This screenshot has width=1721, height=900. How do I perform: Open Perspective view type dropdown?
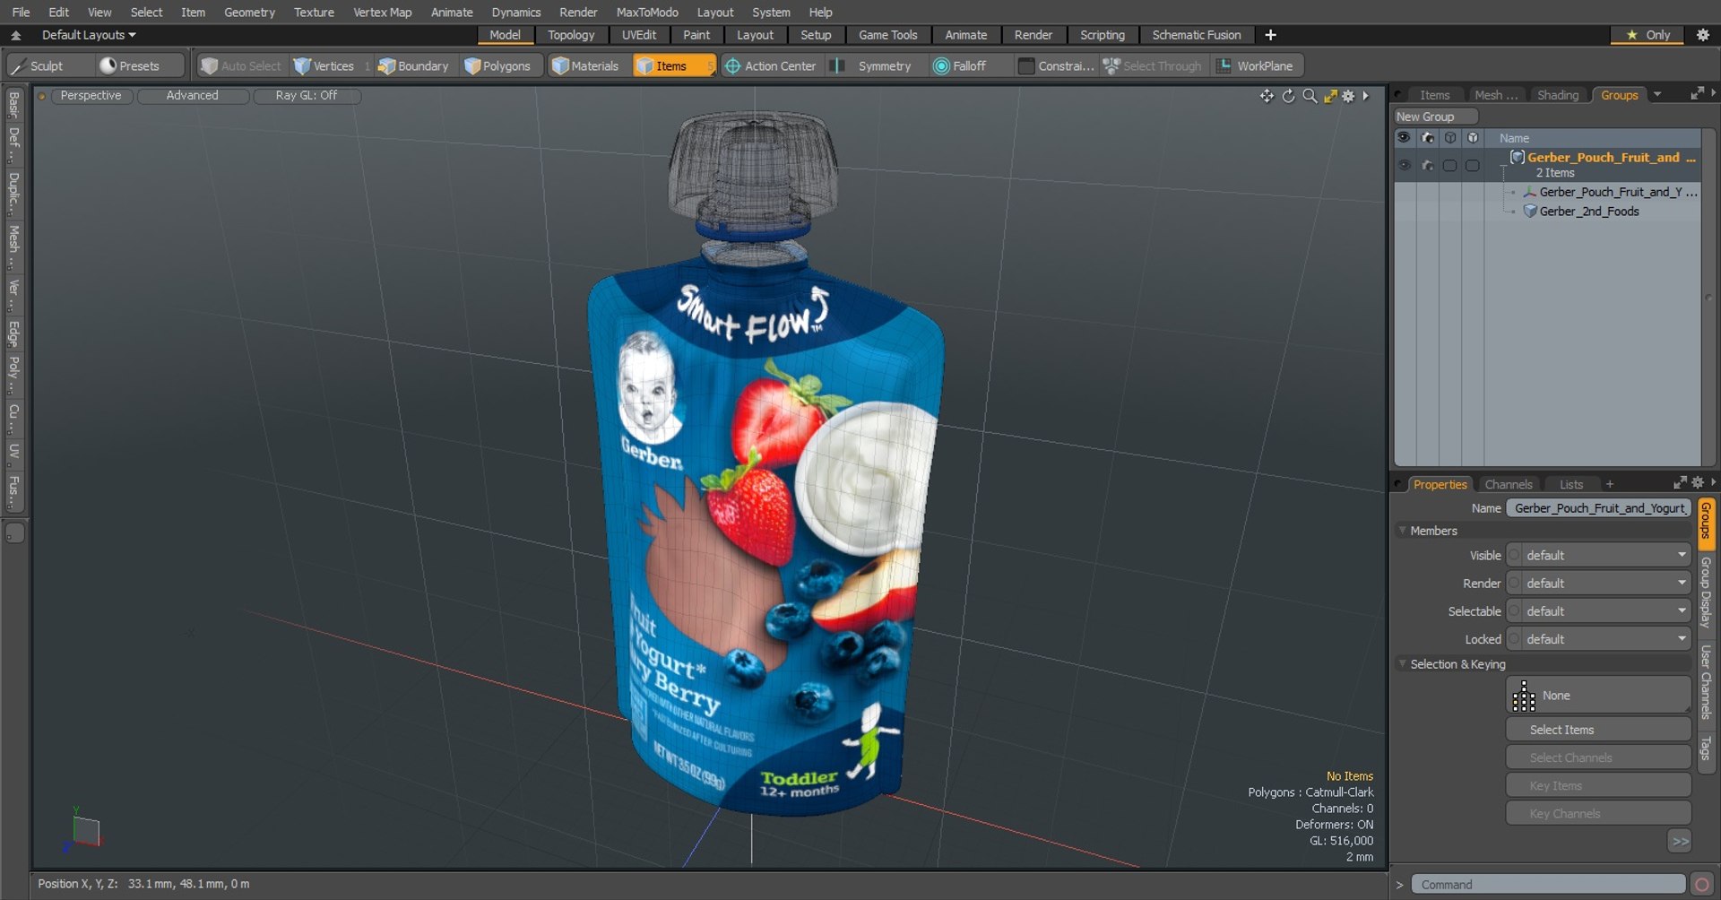[91, 95]
